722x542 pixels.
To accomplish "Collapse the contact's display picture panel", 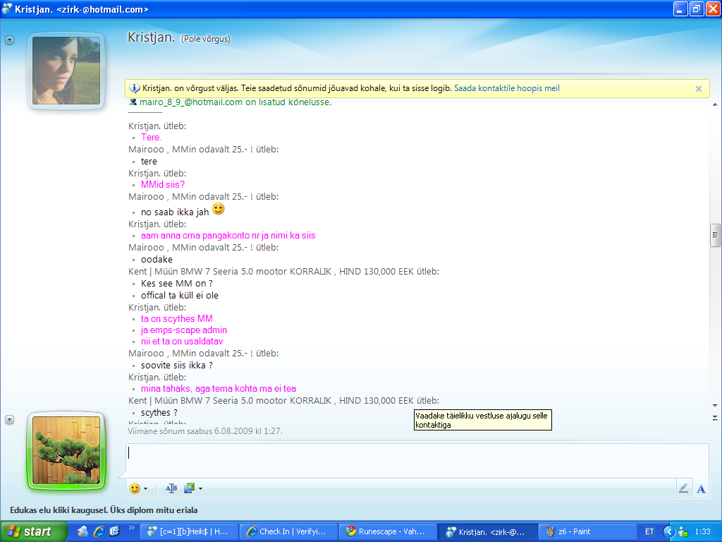I will tap(9, 40).
